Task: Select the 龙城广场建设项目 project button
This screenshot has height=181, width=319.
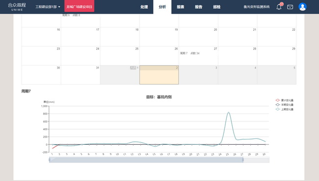Action: pyautogui.click(x=80, y=7)
